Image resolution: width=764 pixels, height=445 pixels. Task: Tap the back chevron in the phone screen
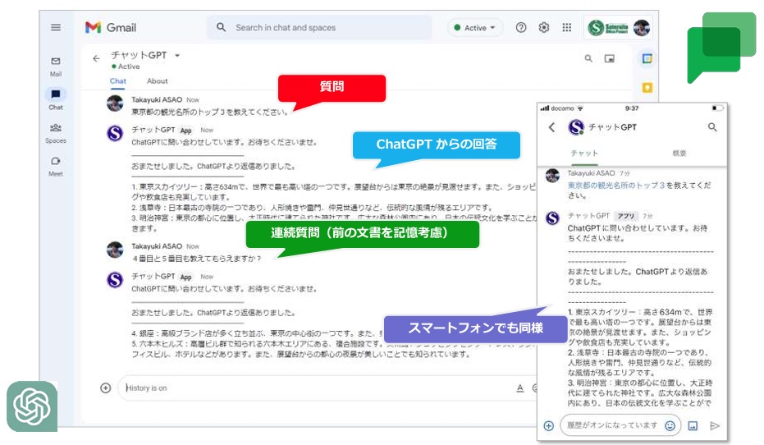tap(551, 127)
